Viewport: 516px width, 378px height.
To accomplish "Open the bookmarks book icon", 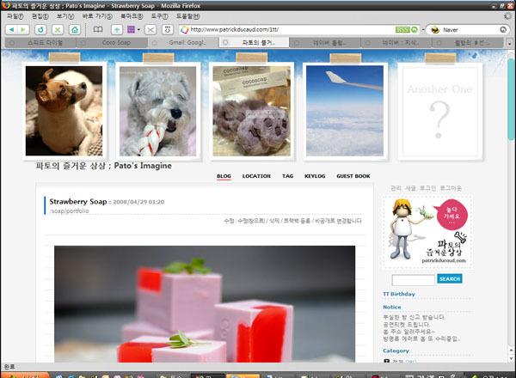I will coord(98,29).
